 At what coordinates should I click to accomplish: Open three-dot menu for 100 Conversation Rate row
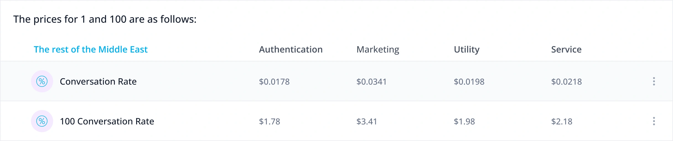pos(654,121)
